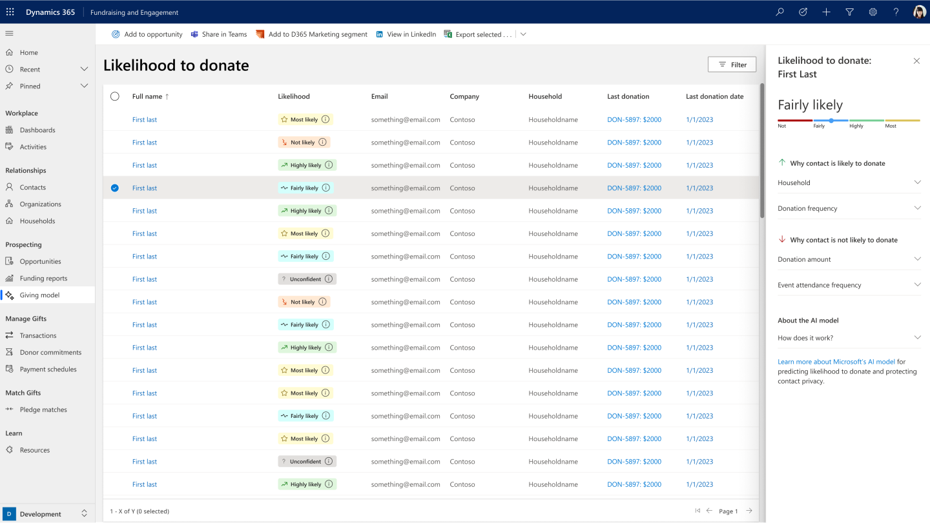The width and height of the screenshot is (930, 523).
Task: Open Learn more about Microsoft's AI model link
Action: click(836, 362)
